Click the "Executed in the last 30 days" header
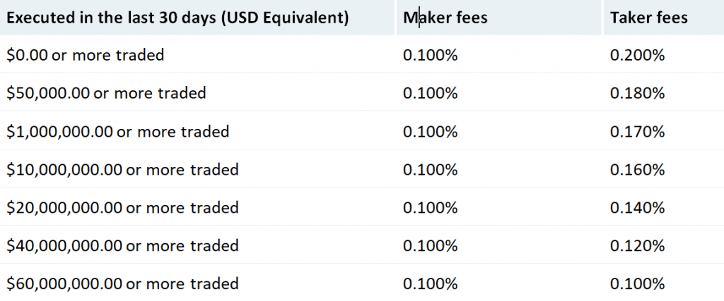Screen dimensions: 724x301 point(177,18)
